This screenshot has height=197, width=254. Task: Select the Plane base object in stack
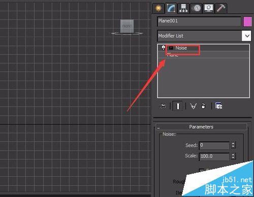173,55
